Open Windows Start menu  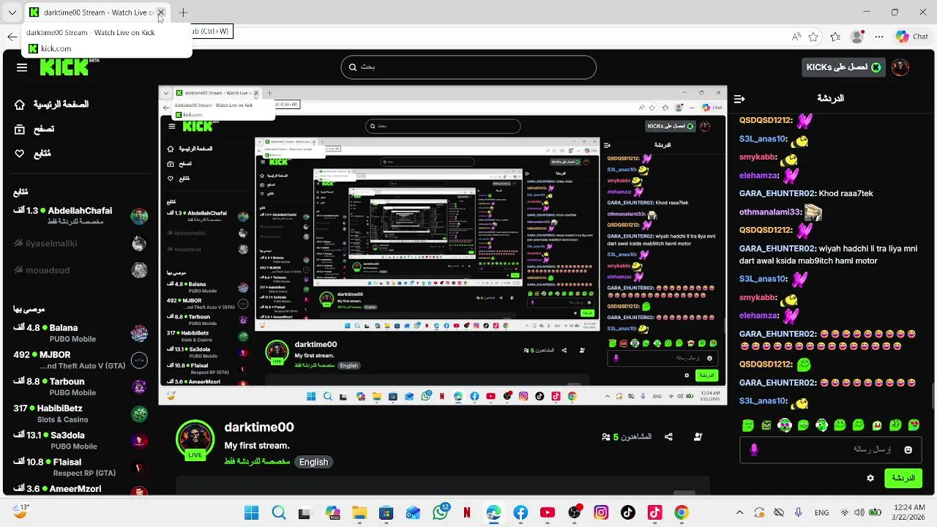(x=252, y=513)
